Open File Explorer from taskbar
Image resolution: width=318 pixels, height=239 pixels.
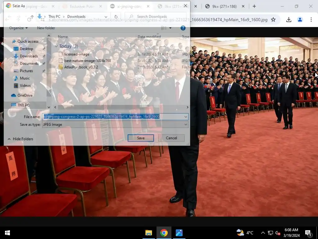click(x=149, y=233)
